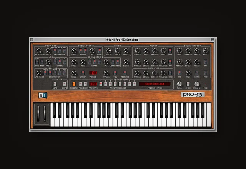
Task: Toggle Oscillator B LO FREQ switch
Action: 113,62
